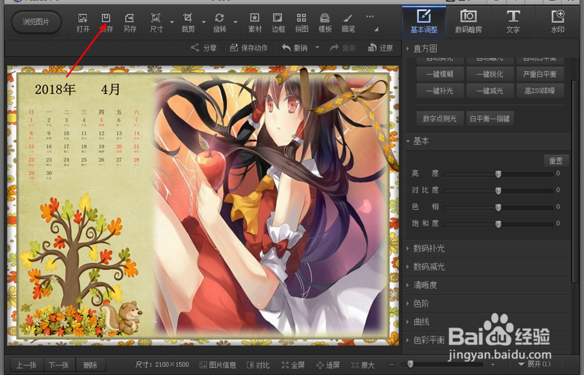The height and width of the screenshot is (375, 584).
Task: Switch to the 数码暗房 tab
Action: point(468,22)
